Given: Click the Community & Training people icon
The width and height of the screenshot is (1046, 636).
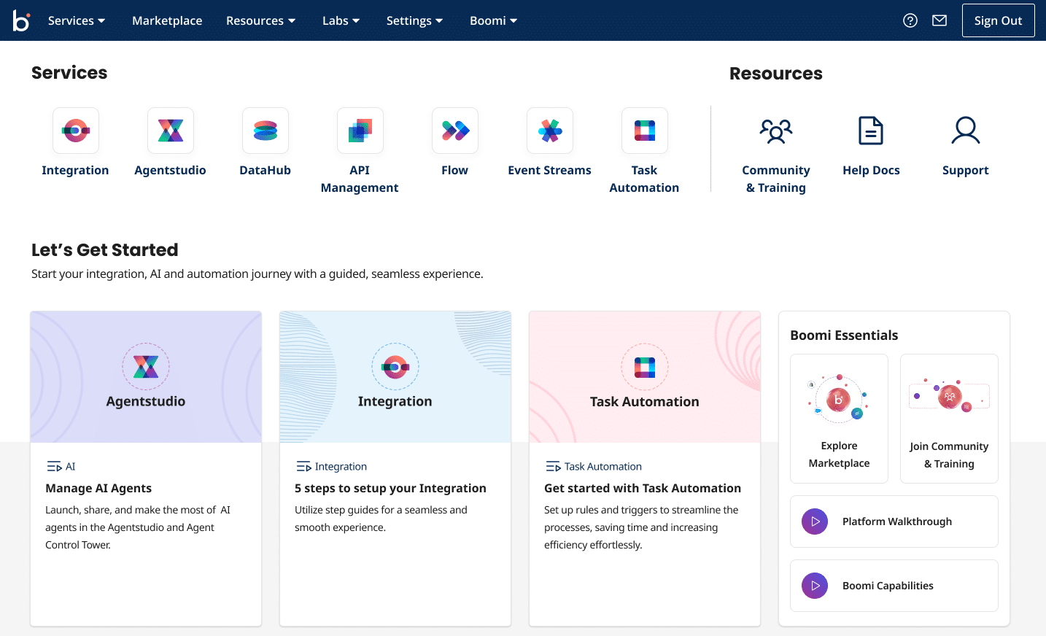Looking at the screenshot, I should tap(776, 131).
